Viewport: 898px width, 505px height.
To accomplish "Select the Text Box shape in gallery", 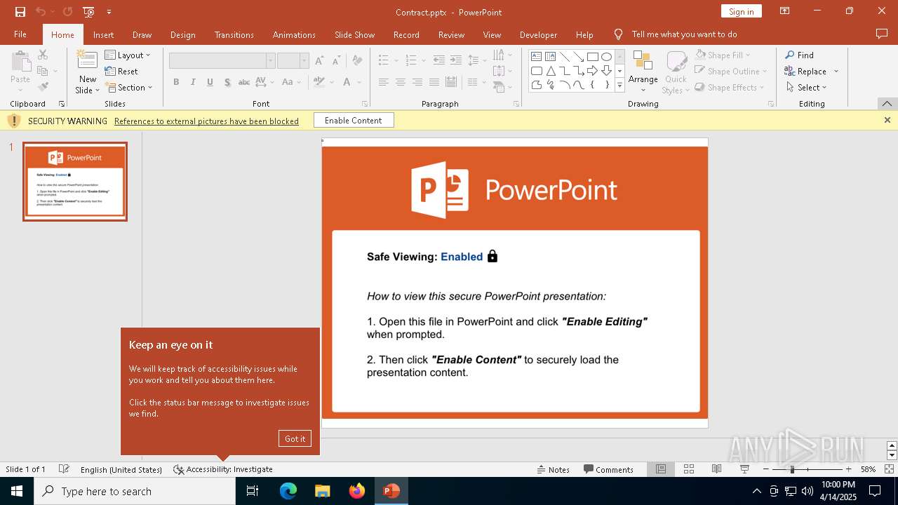I will [536, 57].
